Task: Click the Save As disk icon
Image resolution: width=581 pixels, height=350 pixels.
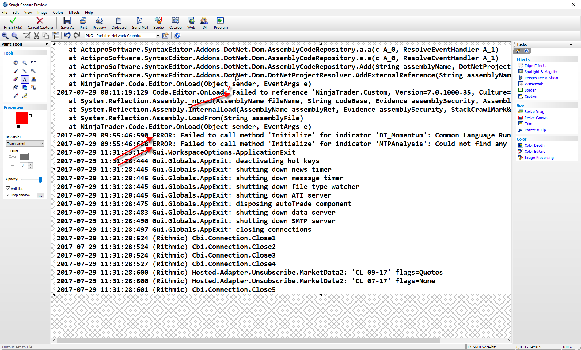Action: tap(67, 21)
